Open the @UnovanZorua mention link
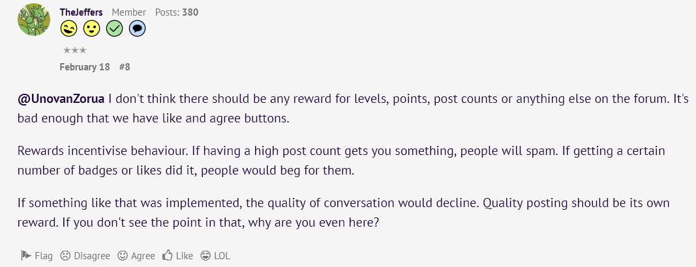This screenshot has width=696, height=267. click(x=61, y=99)
